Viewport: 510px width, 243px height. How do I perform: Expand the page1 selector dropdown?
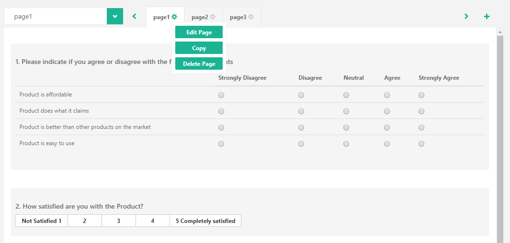pyautogui.click(x=114, y=16)
